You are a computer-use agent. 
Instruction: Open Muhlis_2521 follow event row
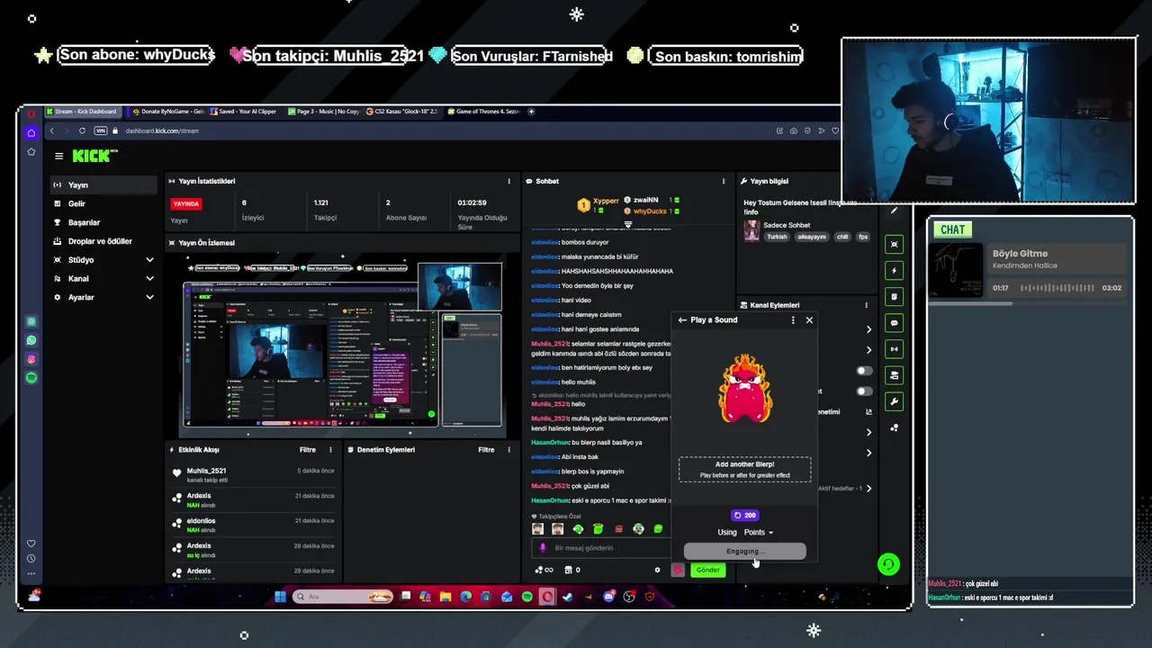coord(255,474)
